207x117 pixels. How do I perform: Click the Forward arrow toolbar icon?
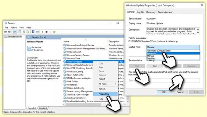[x=9, y=32]
